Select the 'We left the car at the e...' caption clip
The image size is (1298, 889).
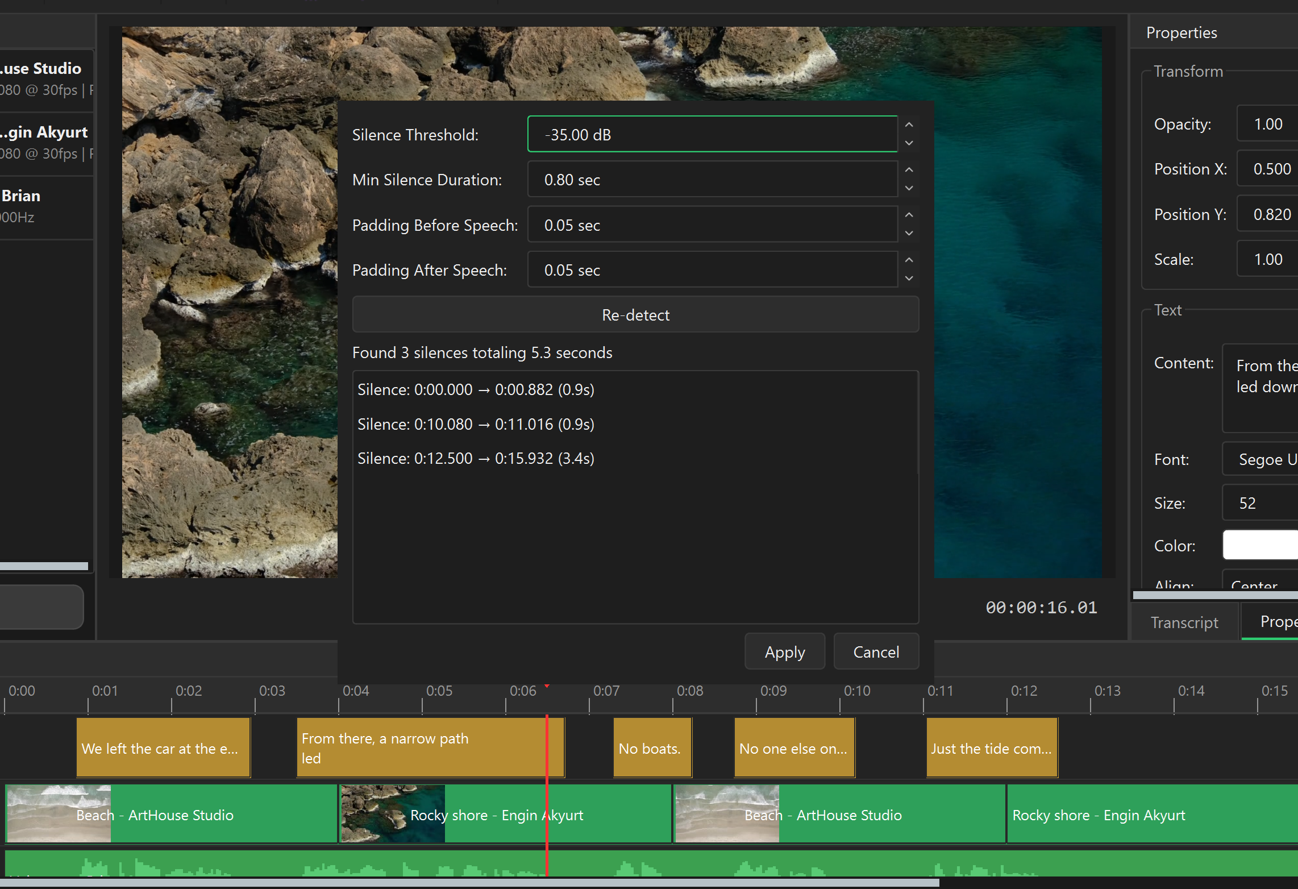[164, 747]
